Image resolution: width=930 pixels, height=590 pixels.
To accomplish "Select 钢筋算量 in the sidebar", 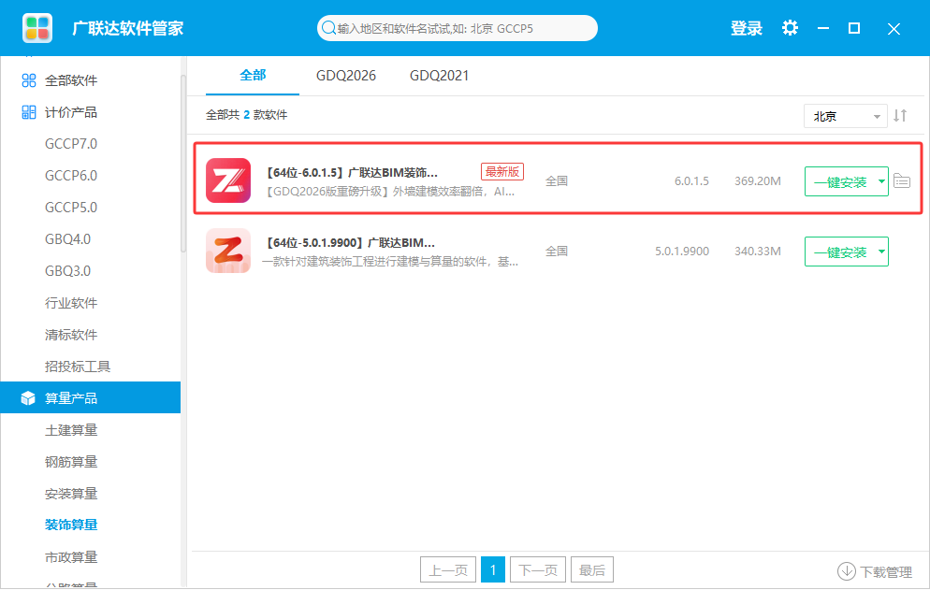I will (71, 462).
